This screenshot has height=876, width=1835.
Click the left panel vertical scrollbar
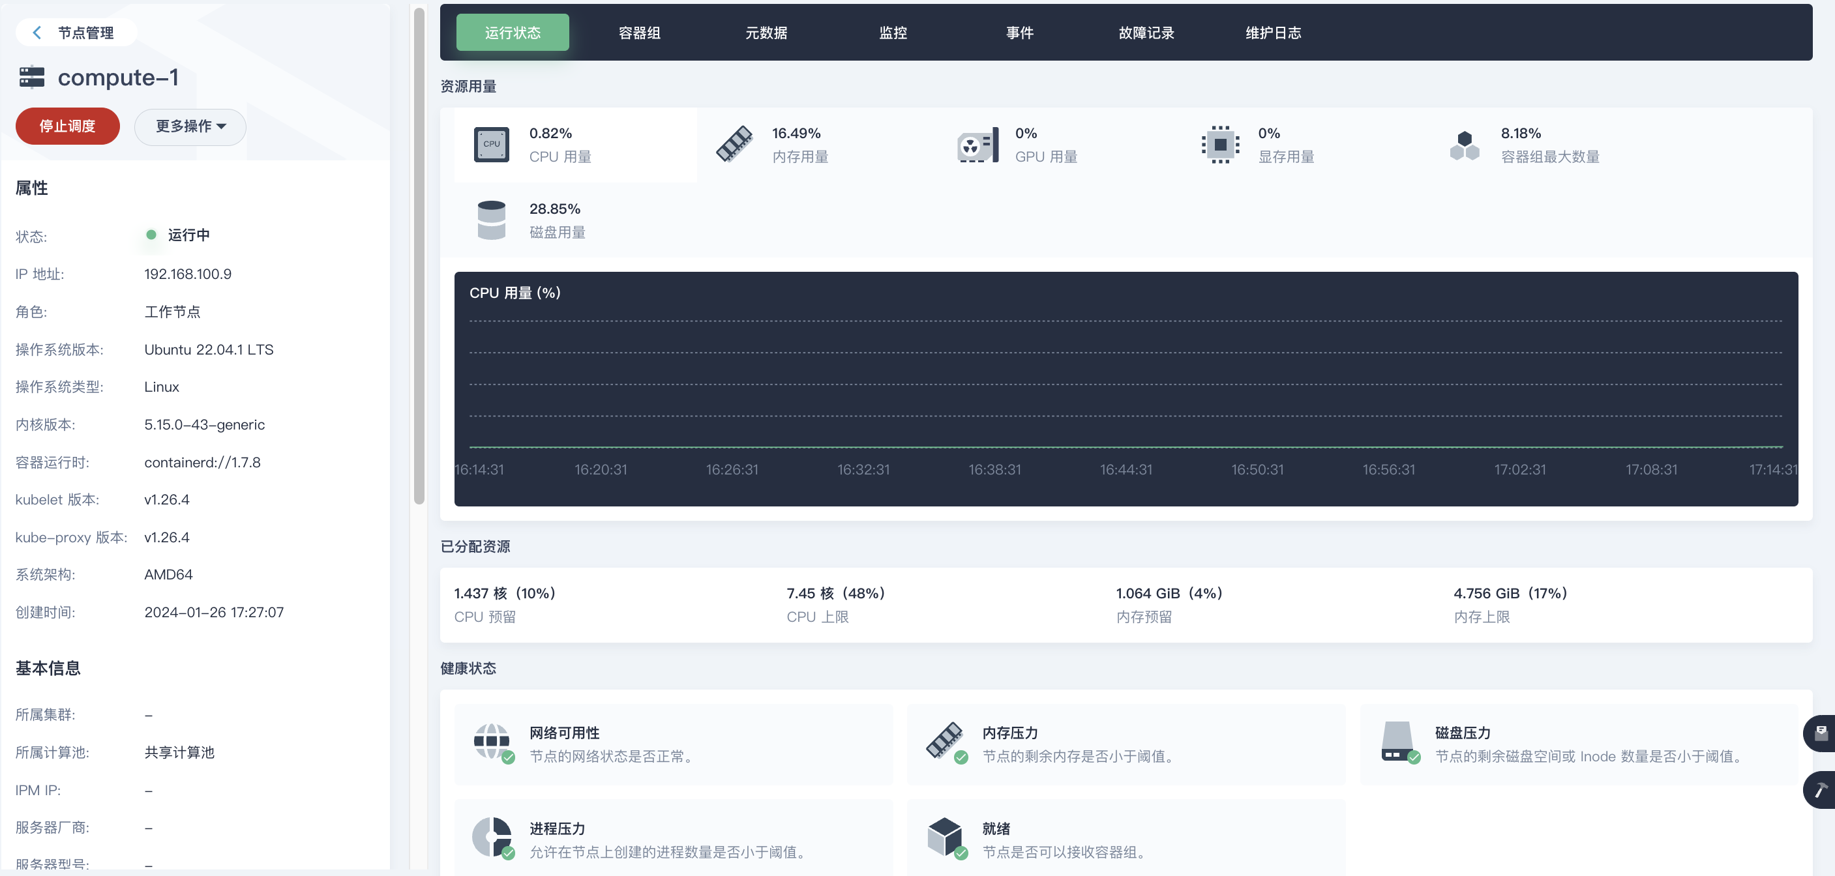click(x=419, y=256)
